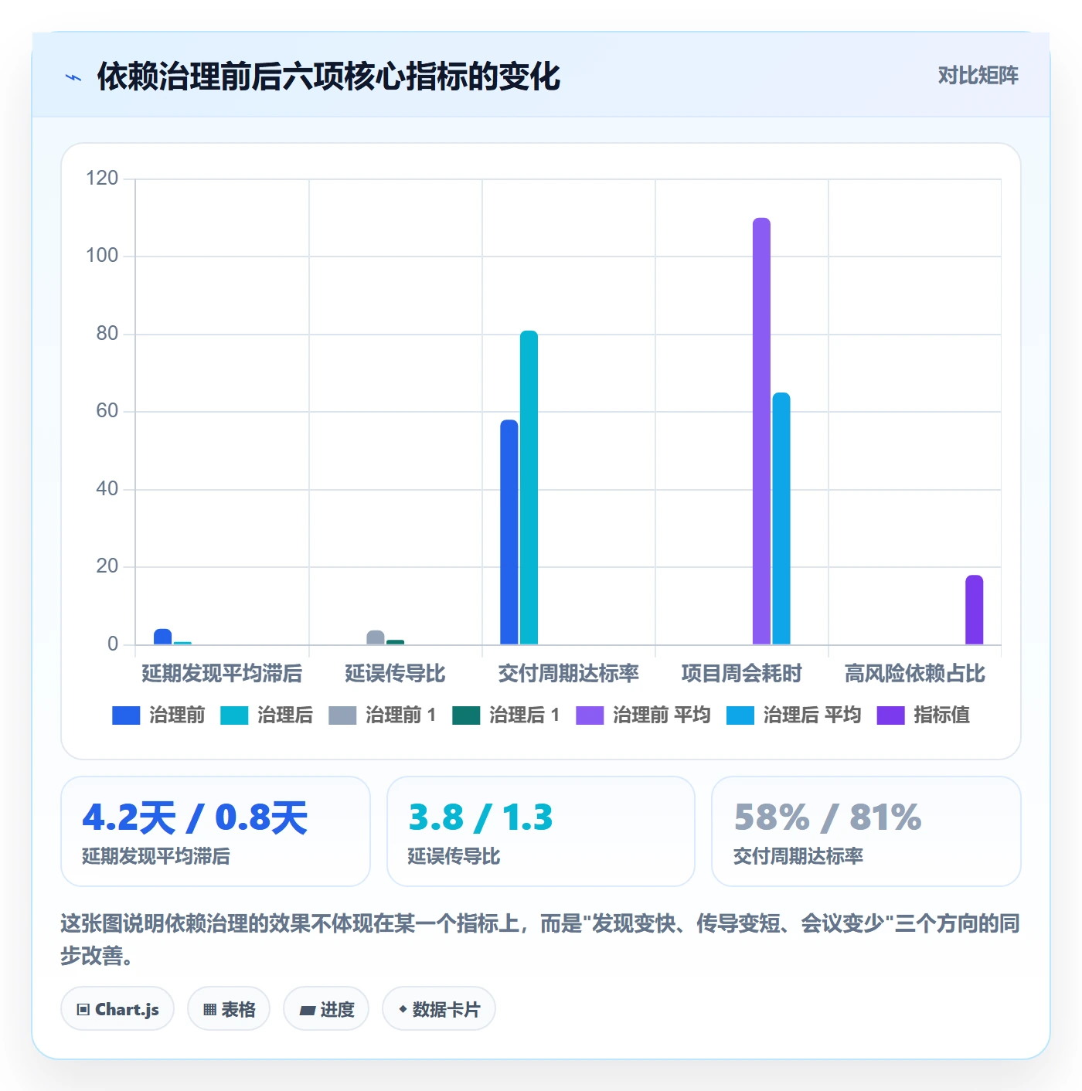Click the blue 治理后 平均 bar for 项目周会耗时
The height and width of the screenshot is (1091, 1082).
[781, 518]
